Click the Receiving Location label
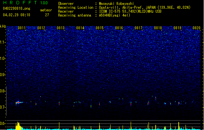The width and height of the screenshot is (204, 130). pyautogui.click(x=76, y=7)
